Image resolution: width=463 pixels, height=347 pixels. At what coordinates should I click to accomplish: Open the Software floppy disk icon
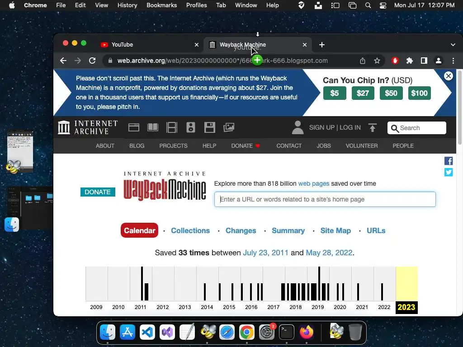(210, 127)
